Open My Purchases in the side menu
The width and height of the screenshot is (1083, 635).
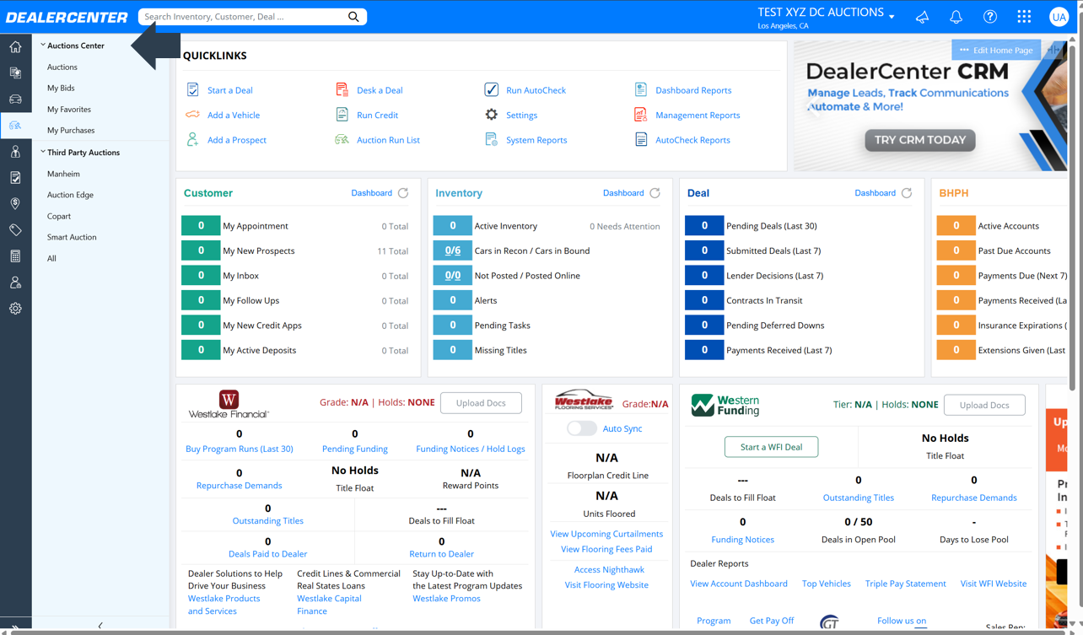pyautogui.click(x=71, y=131)
